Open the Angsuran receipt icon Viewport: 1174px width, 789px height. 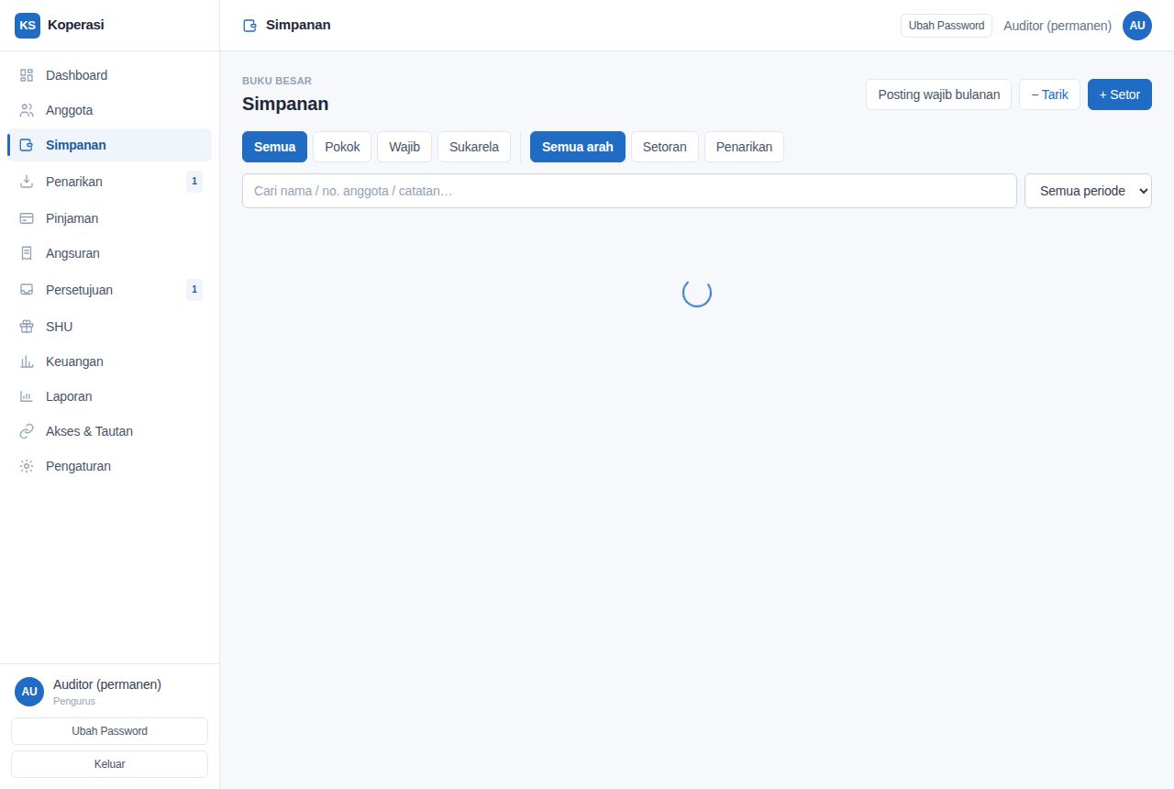(x=27, y=253)
